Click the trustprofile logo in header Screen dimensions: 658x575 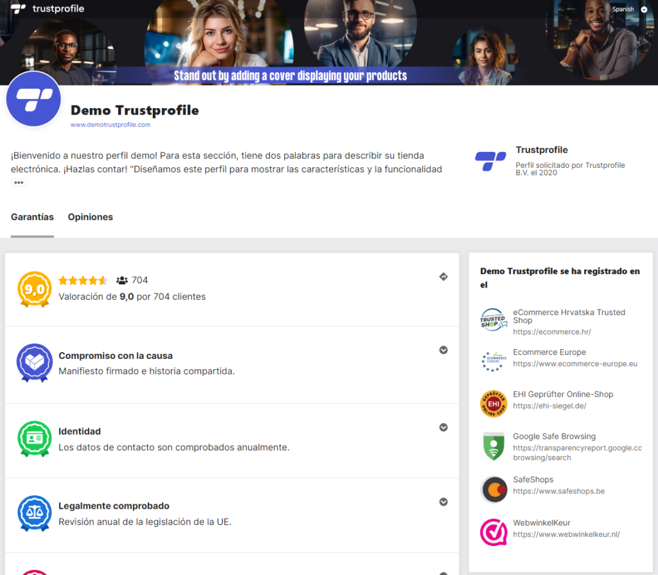(48, 9)
